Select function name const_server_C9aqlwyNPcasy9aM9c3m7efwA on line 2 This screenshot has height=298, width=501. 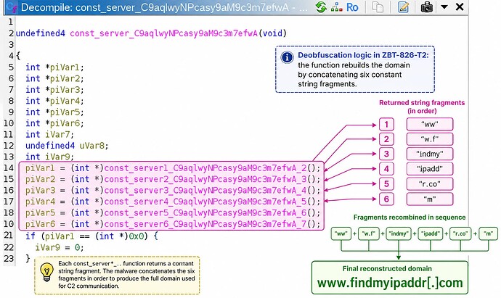tap(163, 33)
